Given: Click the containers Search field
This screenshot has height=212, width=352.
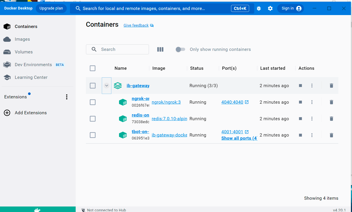Looking at the screenshot, I should 118,49.
